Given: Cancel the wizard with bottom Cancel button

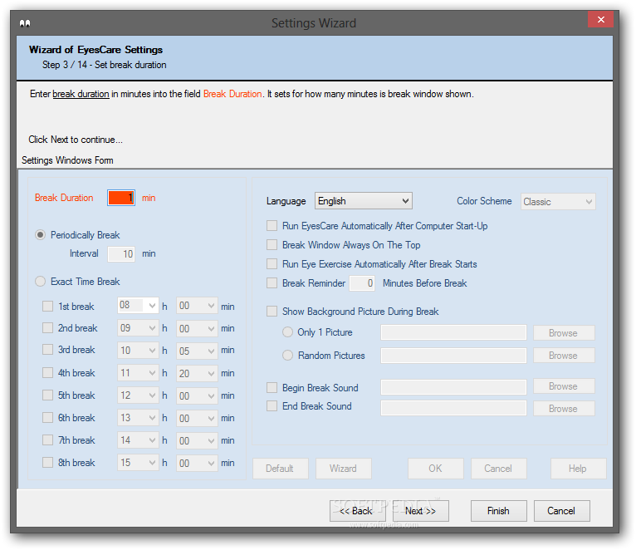Looking at the screenshot, I should tap(562, 511).
